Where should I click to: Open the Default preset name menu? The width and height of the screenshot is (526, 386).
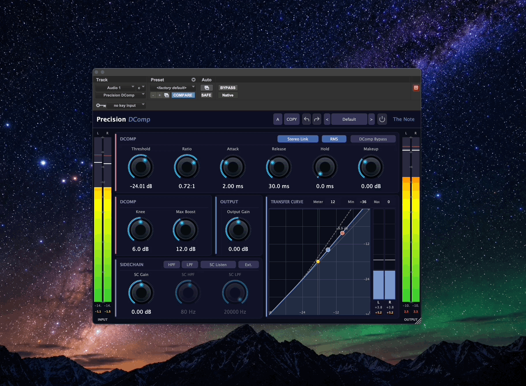pyautogui.click(x=349, y=119)
